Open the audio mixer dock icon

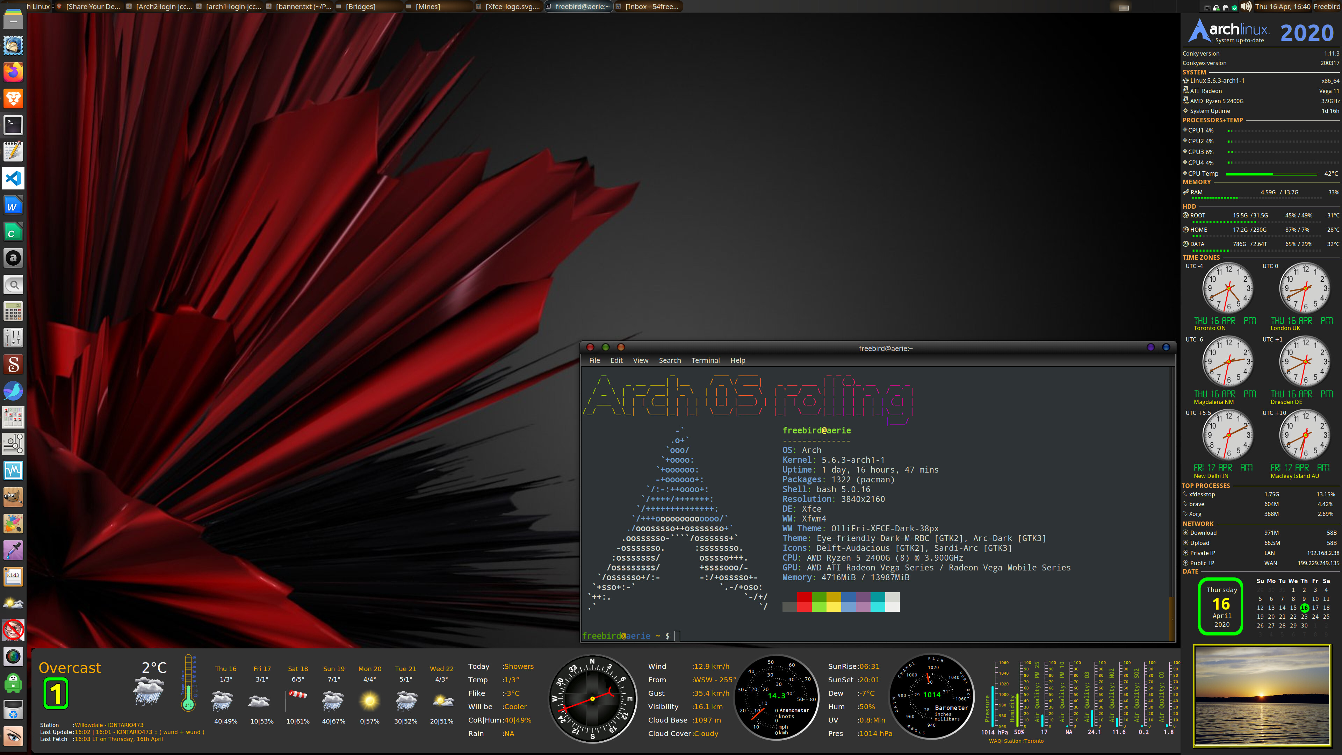(13, 338)
